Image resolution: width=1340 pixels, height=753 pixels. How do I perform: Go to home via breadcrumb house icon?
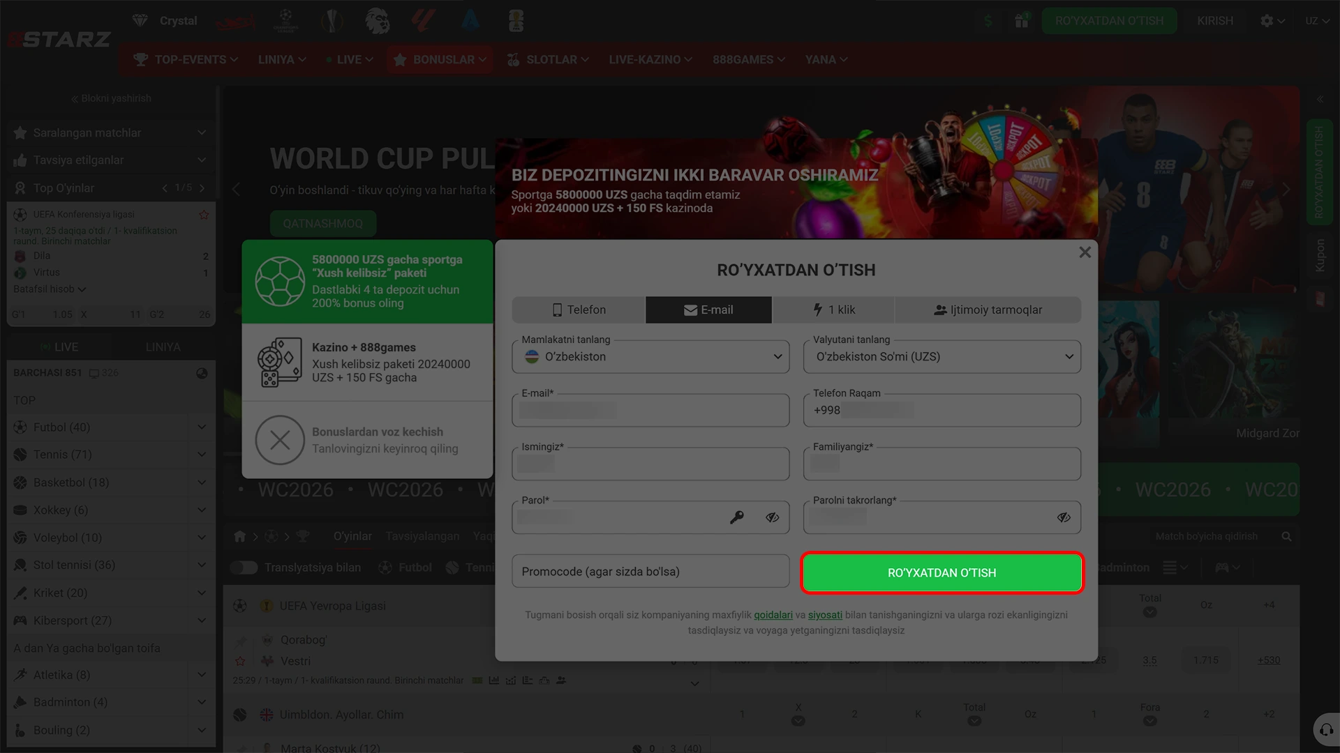coord(240,536)
